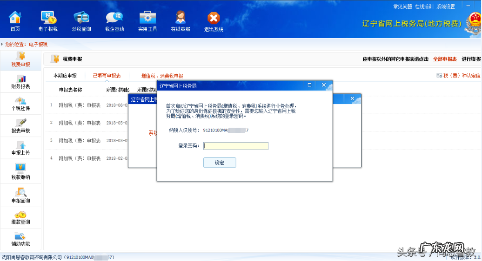Close the background 辽宁省网上税务局 dialog
Screen dimensions: 482x261
(352, 98)
